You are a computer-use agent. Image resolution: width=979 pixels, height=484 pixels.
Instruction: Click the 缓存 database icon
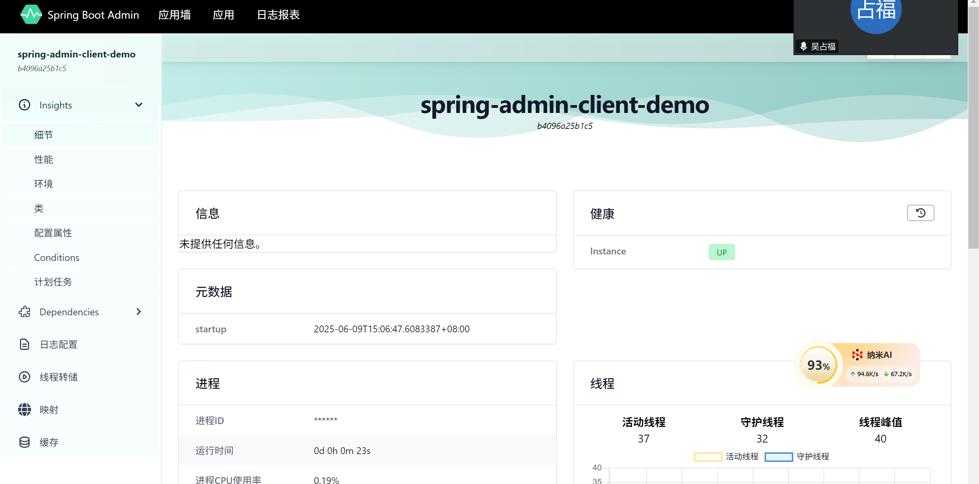point(24,442)
